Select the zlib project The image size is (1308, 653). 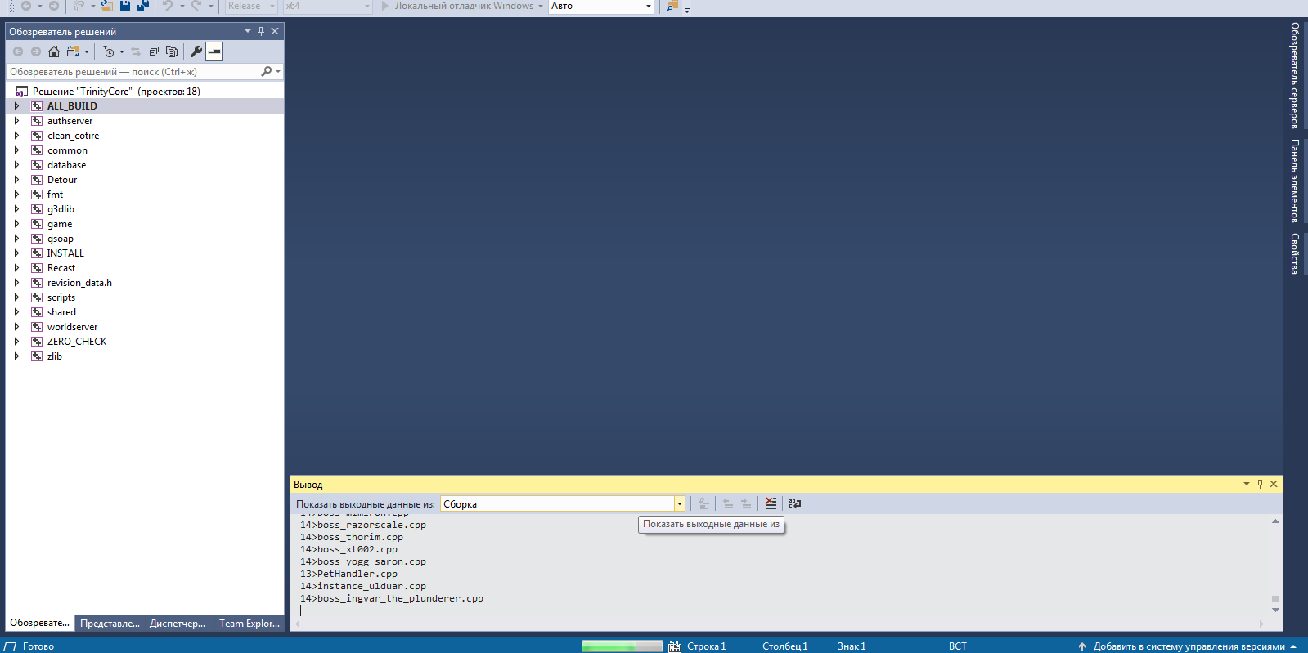pyautogui.click(x=55, y=356)
